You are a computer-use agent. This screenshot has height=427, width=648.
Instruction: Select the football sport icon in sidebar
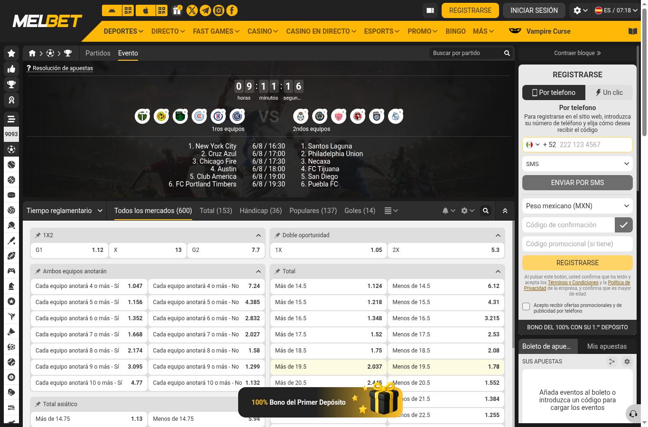coord(11,149)
